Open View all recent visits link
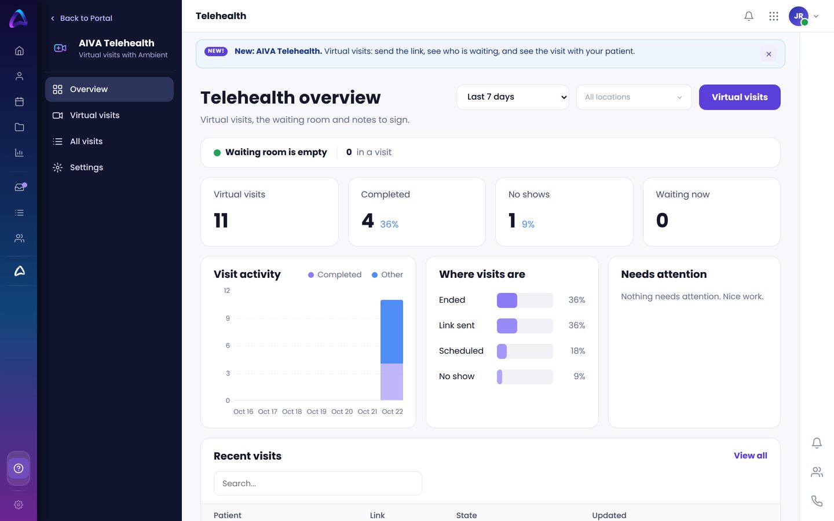 [750, 456]
